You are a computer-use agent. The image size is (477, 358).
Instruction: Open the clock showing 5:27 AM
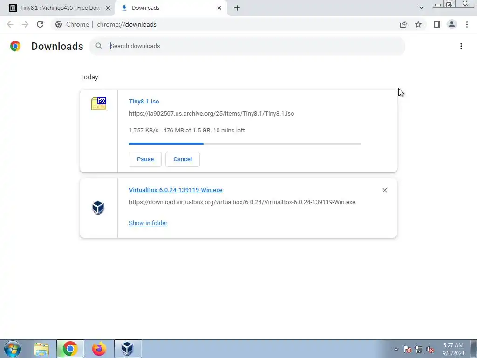tap(453, 349)
